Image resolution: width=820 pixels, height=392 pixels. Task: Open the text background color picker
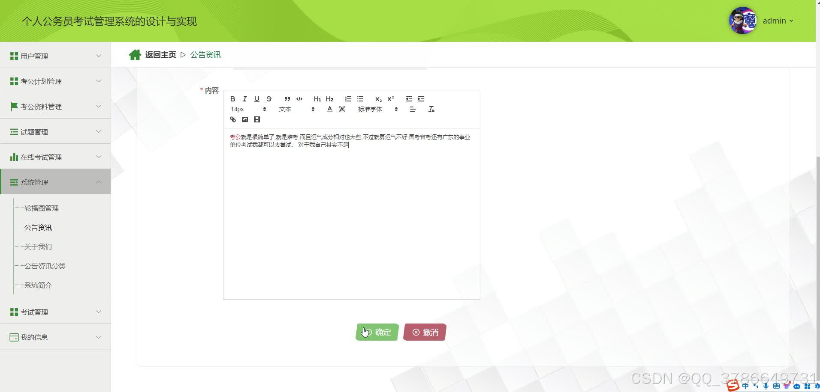[x=342, y=109]
